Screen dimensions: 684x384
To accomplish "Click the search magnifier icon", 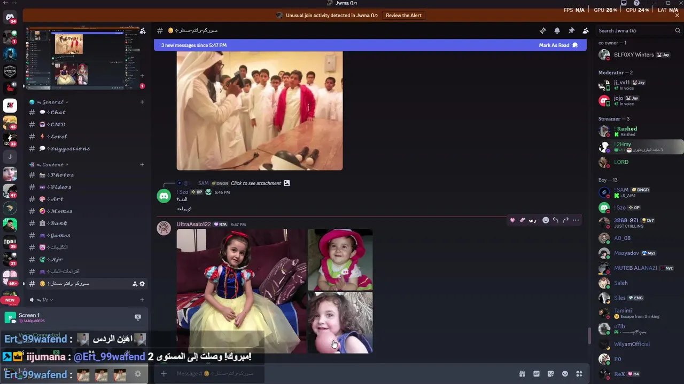I will (678, 30).
